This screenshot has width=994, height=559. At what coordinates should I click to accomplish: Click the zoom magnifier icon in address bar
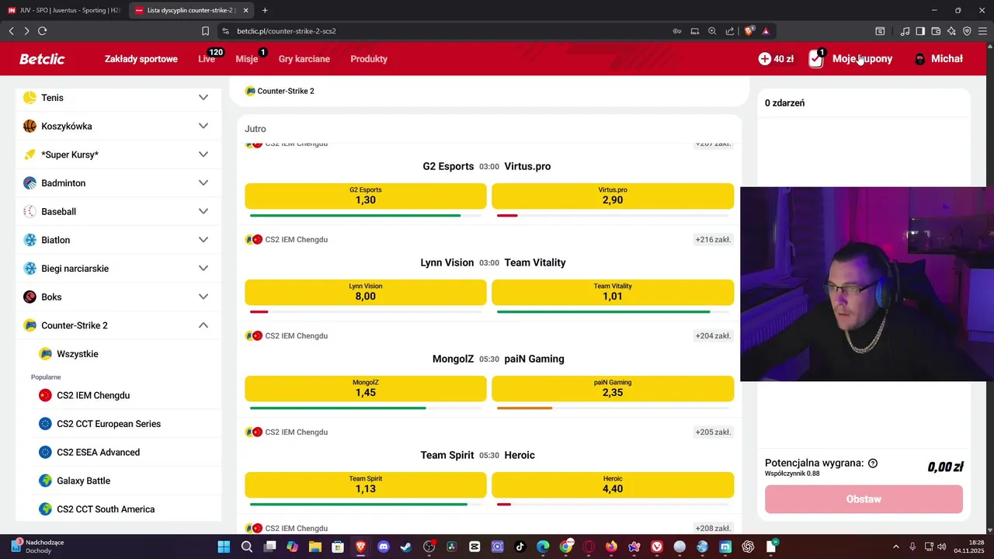(x=712, y=31)
